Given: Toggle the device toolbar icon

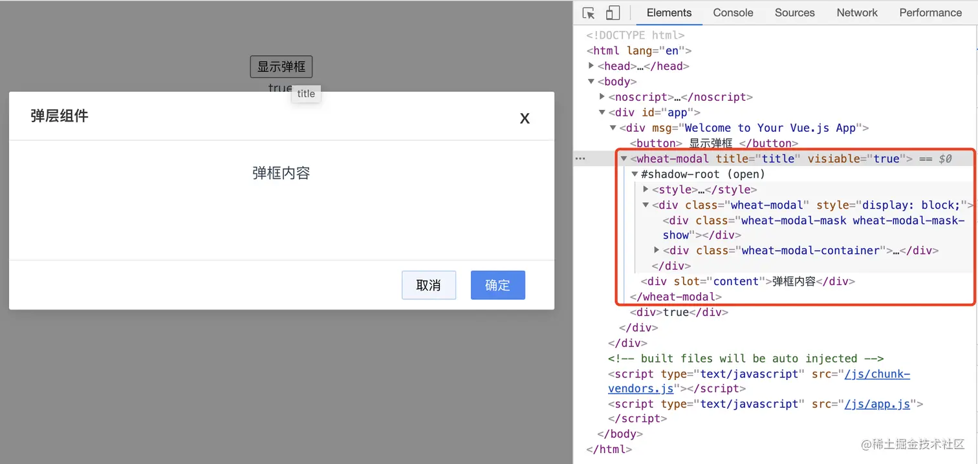Looking at the screenshot, I should (613, 13).
